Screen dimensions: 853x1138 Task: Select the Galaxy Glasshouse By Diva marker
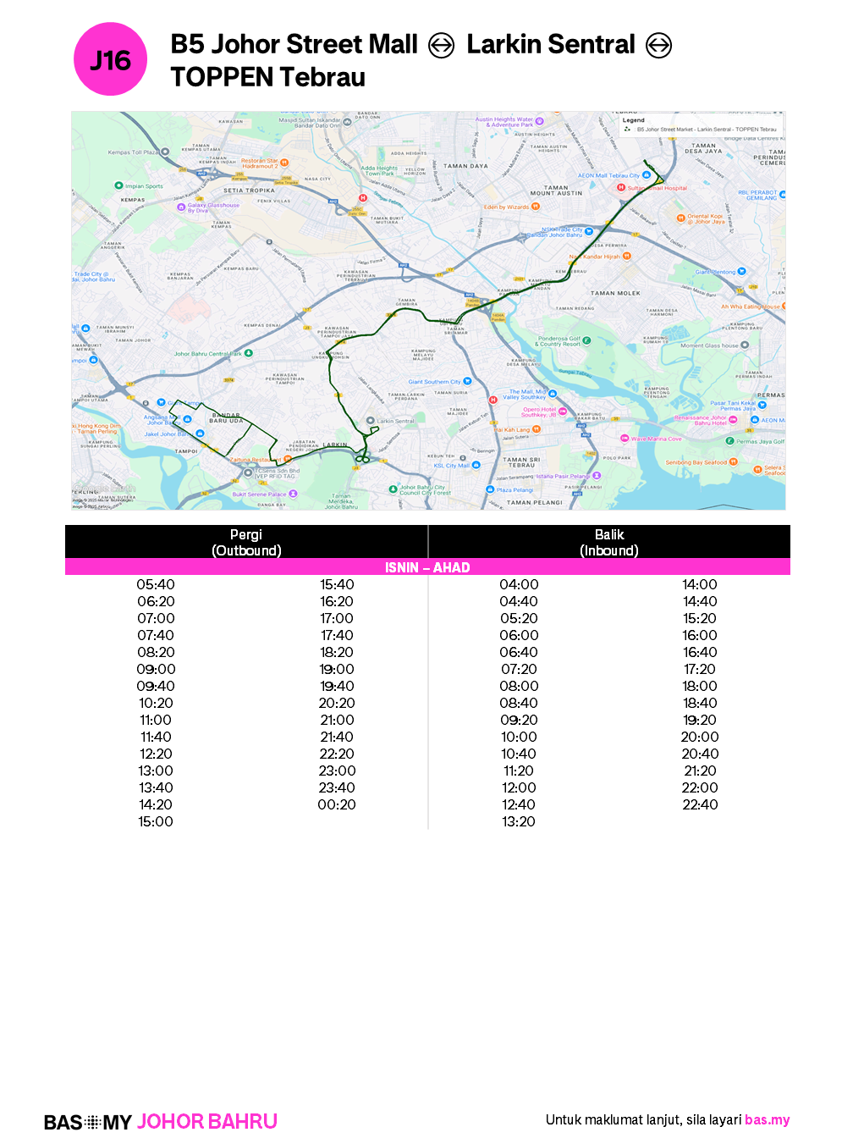click(180, 207)
